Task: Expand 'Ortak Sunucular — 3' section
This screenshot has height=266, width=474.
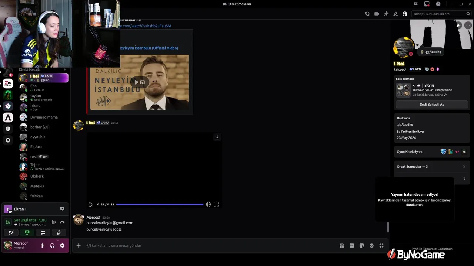Action: (x=432, y=167)
